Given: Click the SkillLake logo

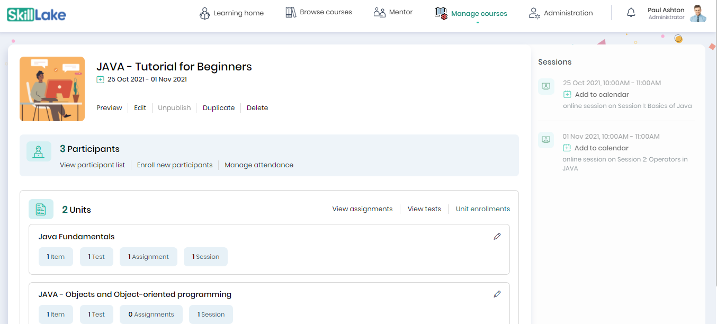Looking at the screenshot, I should (37, 14).
